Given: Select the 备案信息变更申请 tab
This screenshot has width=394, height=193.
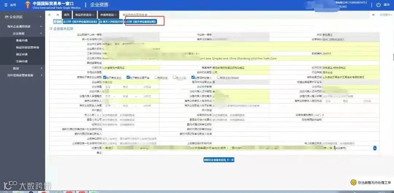Looking at the screenshot, I should pyautogui.click(x=135, y=15).
